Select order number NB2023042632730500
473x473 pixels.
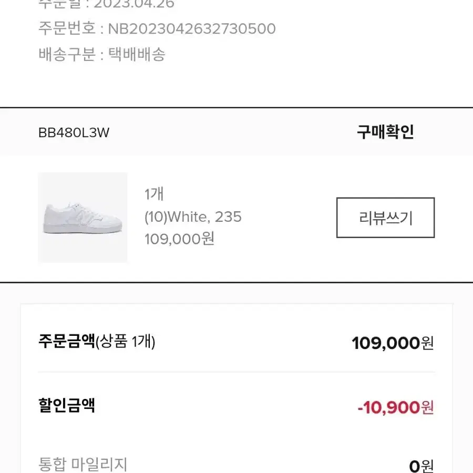coord(192,29)
